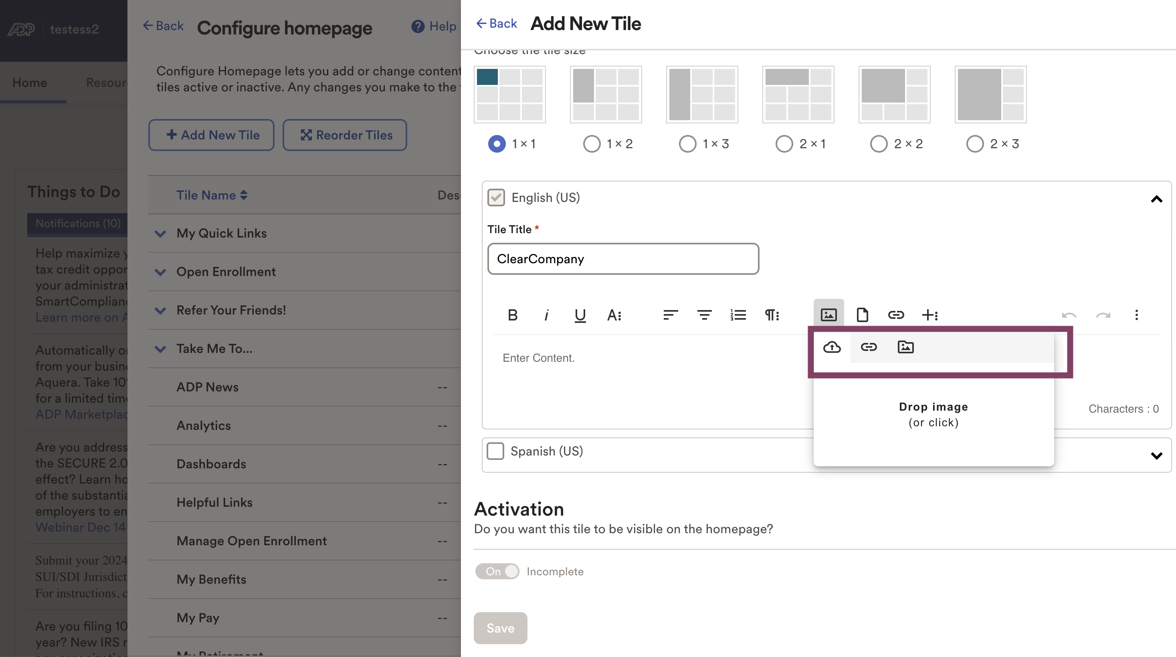Viewport: 1176px width, 657px height.
Task: Open the text alignment left icon
Action: tap(671, 315)
